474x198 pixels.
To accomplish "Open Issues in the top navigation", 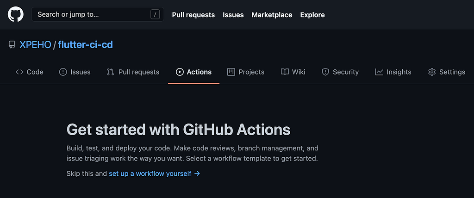I will (233, 15).
